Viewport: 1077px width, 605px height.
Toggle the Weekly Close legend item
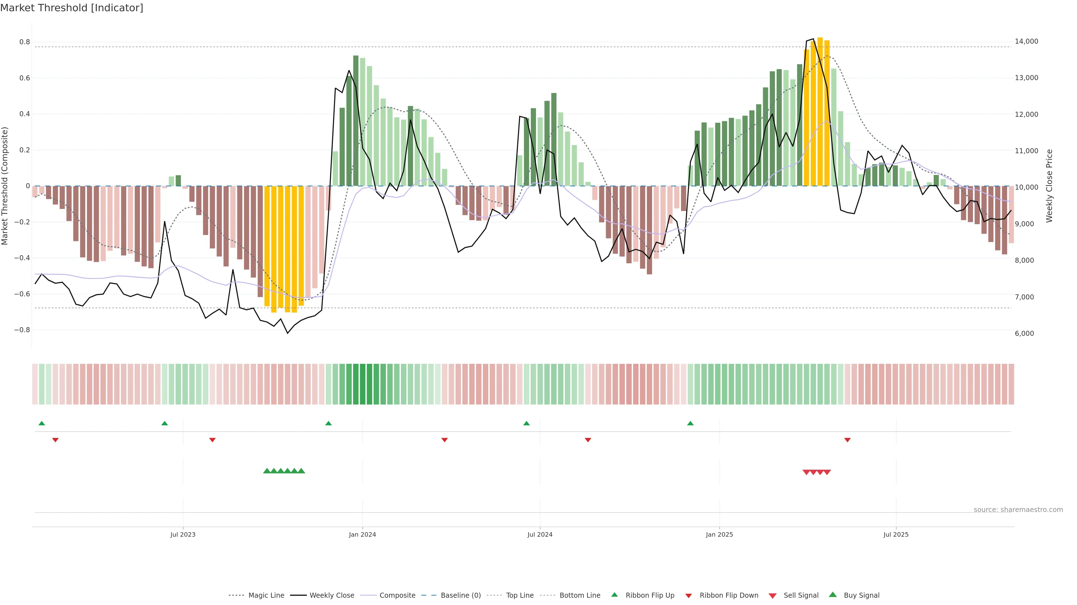coord(332,595)
